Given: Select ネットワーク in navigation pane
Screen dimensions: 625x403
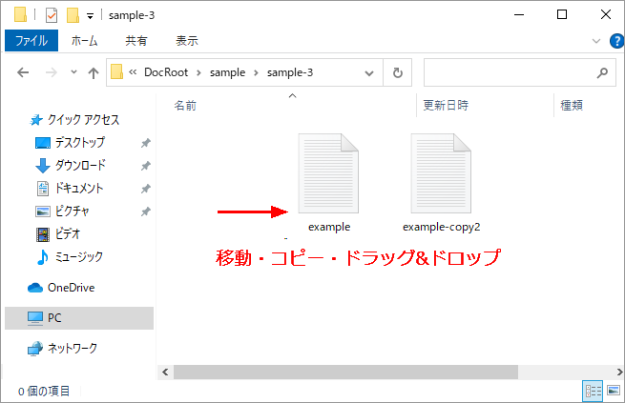Looking at the screenshot, I should point(72,349).
